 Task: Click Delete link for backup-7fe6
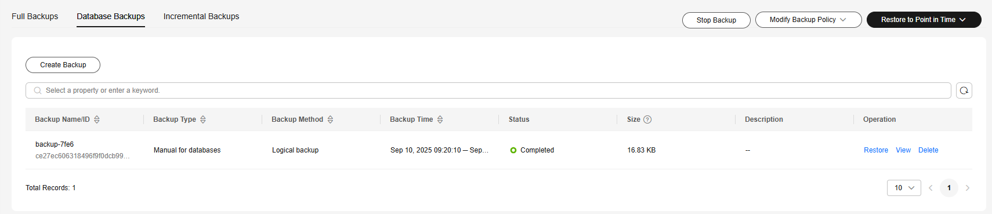point(928,150)
